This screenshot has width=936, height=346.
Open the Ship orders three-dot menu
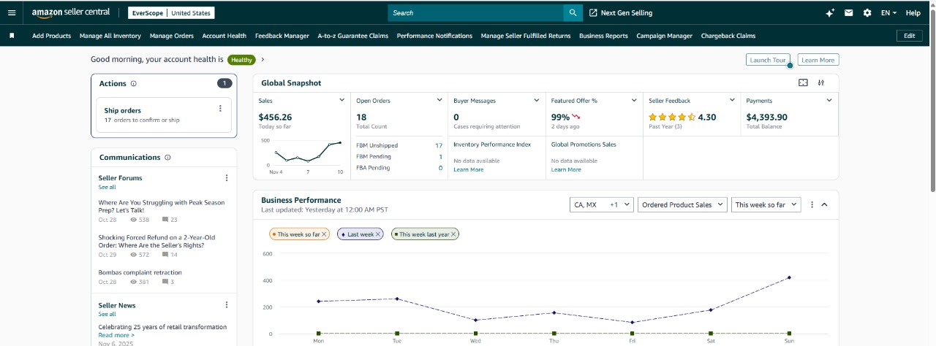(220, 109)
